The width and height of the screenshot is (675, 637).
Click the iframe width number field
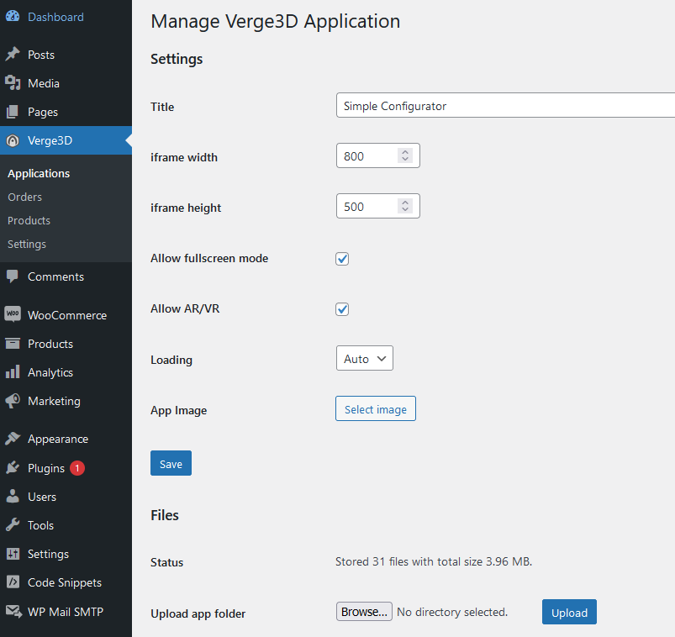pos(378,155)
